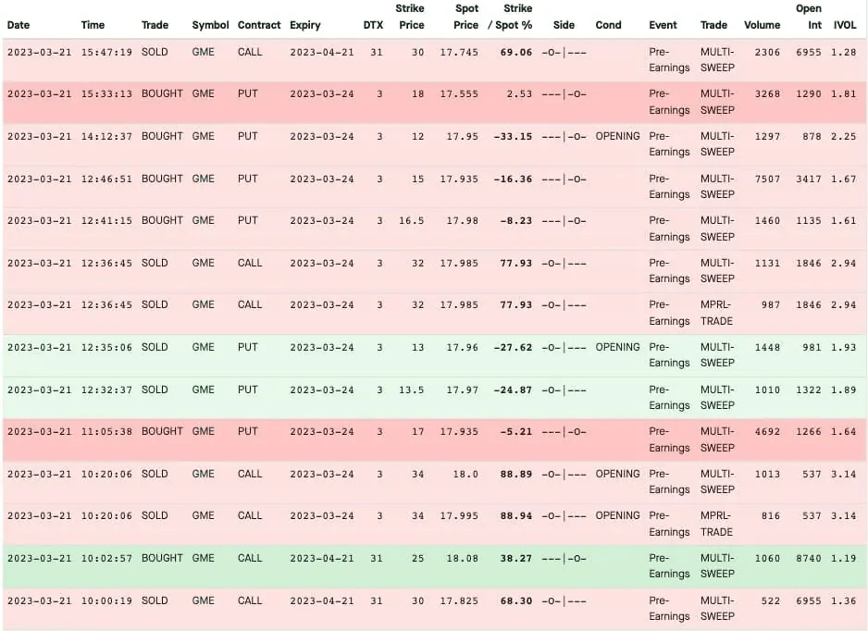Image resolution: width=868 pixels, height=631 pixels.
Task: Click Strike/Spot value -33.15
Action: 513,136
